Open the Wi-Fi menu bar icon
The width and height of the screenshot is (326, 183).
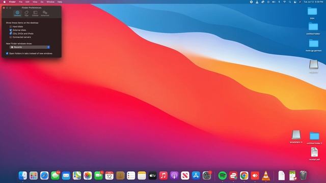point(284,2)
